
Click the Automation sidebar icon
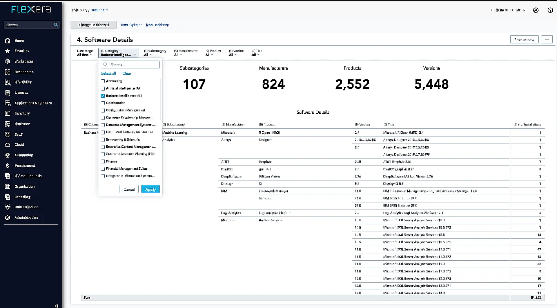(7, 155)
